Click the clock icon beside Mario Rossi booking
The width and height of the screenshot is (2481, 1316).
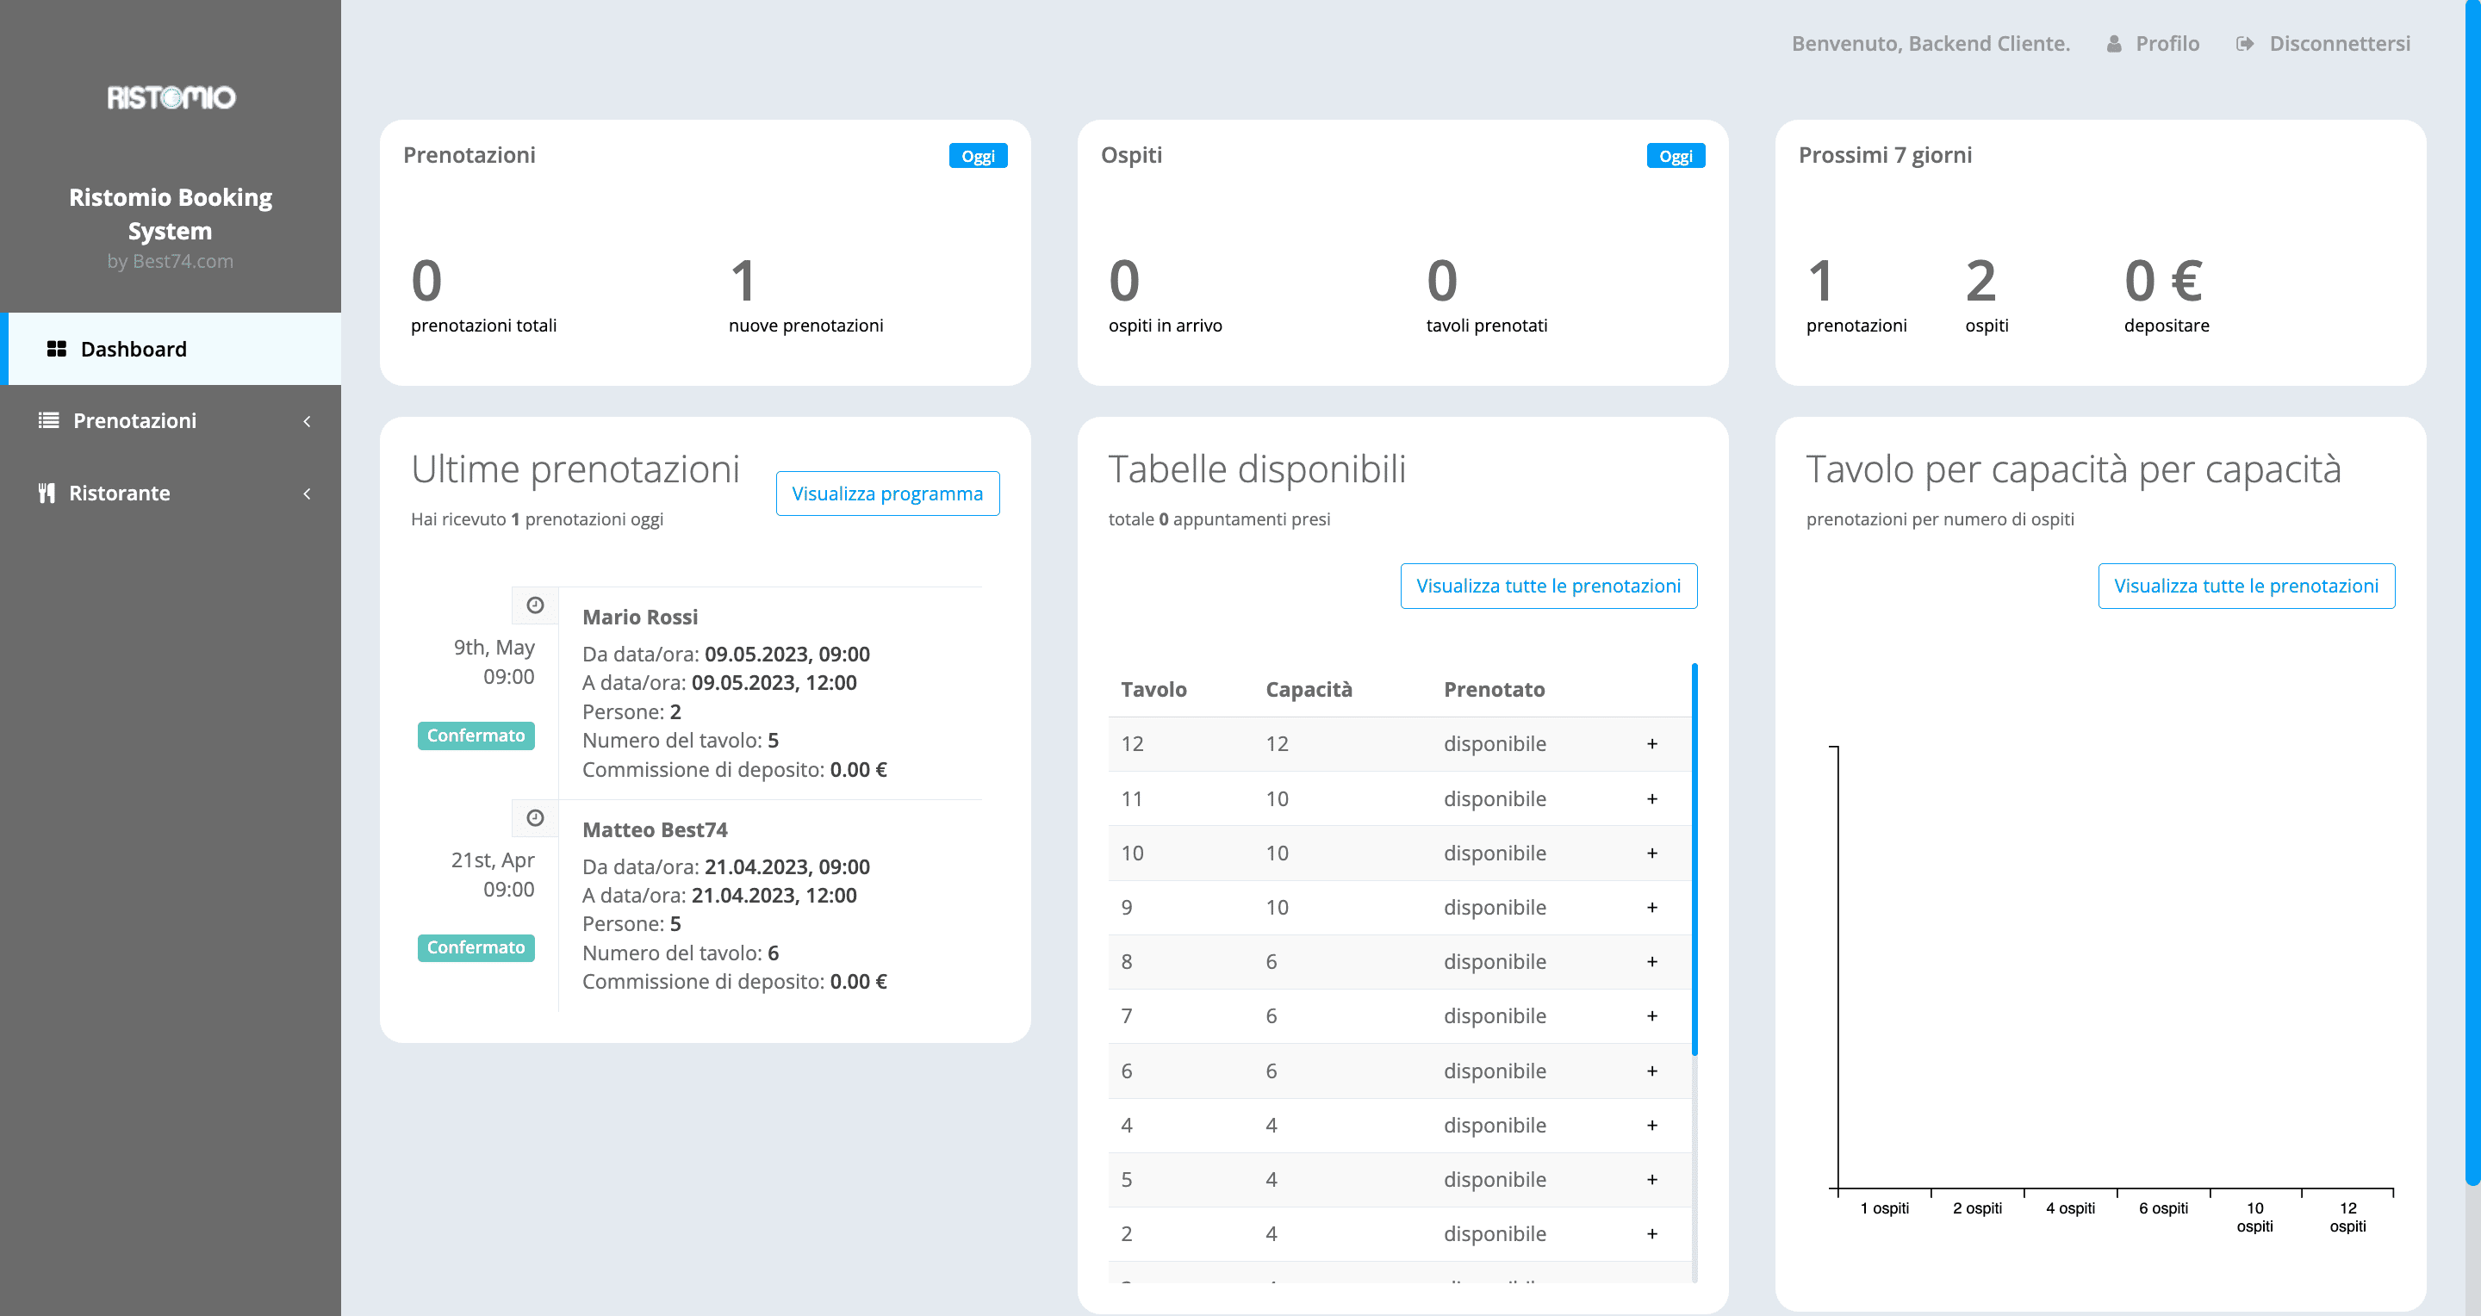tap(534, 605)
